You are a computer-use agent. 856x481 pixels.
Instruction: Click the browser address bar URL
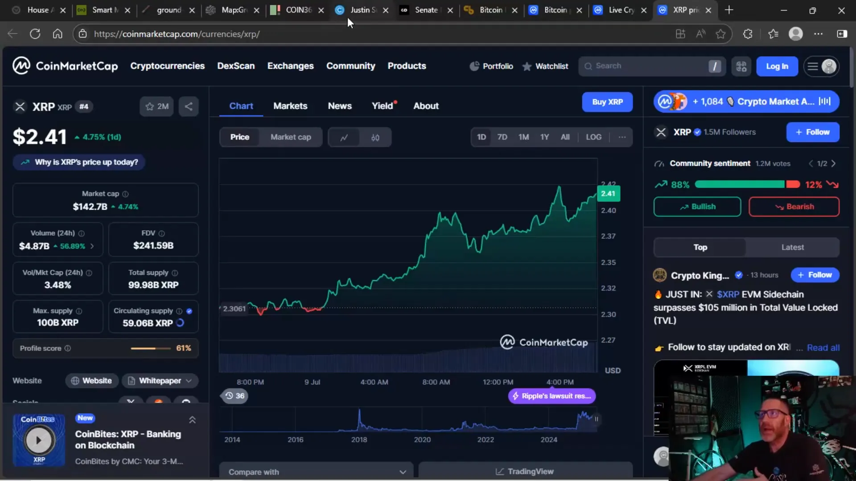[x=177, y=34]
